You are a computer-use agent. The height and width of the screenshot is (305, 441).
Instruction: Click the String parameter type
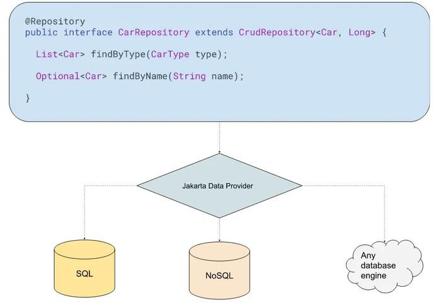189,76
